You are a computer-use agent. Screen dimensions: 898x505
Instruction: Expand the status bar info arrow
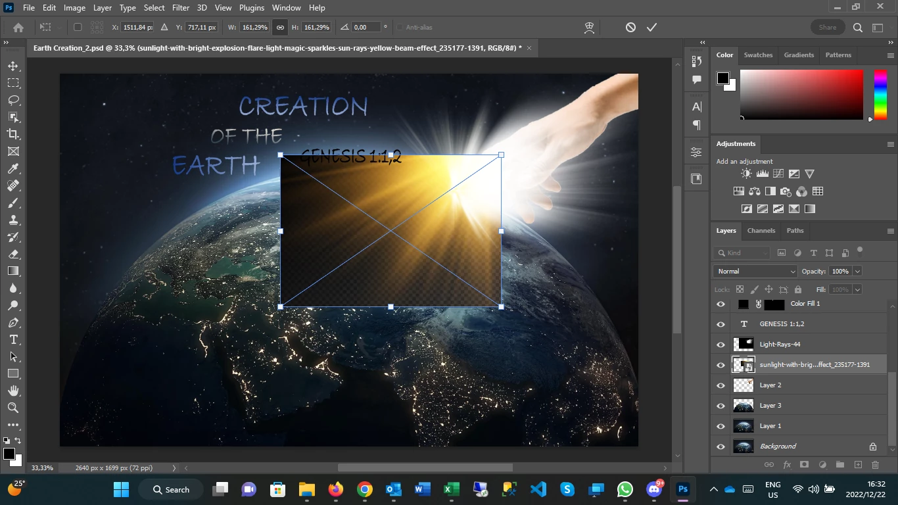pyautogui.click(x=174, y=468)
